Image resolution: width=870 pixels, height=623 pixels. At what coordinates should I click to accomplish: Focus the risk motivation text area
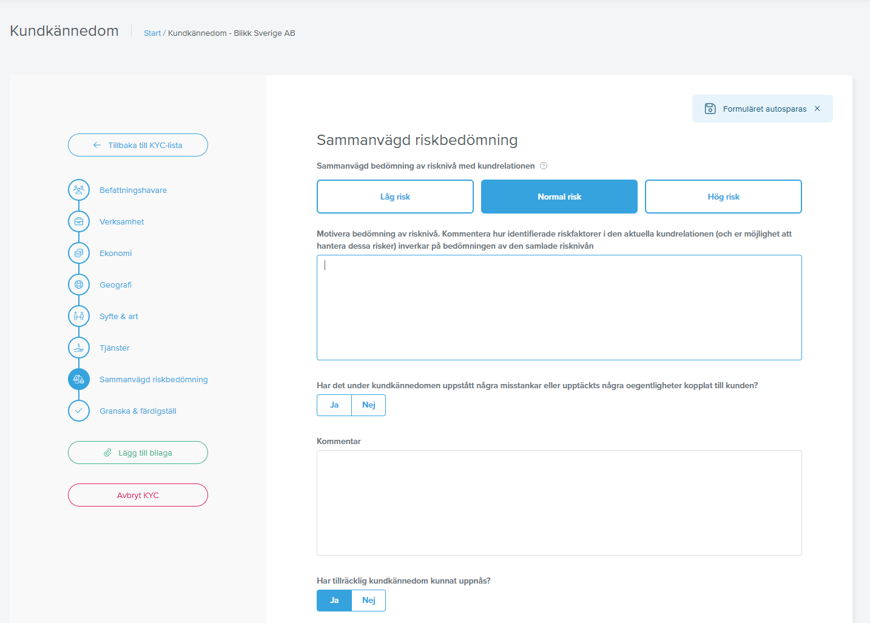(559, 308)
